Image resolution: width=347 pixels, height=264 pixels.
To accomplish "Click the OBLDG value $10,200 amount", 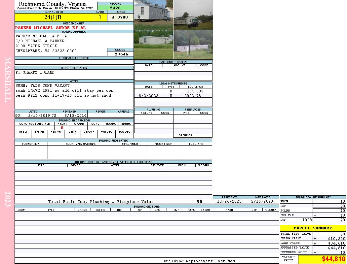I will [x=336, y=238].
